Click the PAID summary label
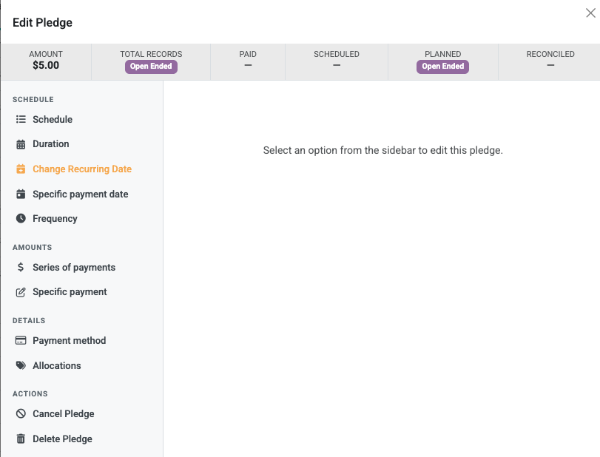Image resolution: width=600 pixels, height=457 pixels. click(248, 54)
